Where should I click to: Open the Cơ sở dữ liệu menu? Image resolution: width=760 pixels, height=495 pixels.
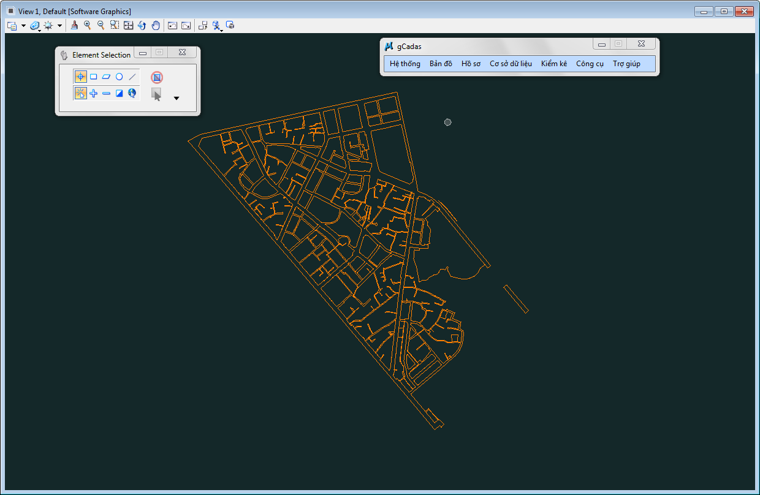pyautogui.click(x=511, y=64)
